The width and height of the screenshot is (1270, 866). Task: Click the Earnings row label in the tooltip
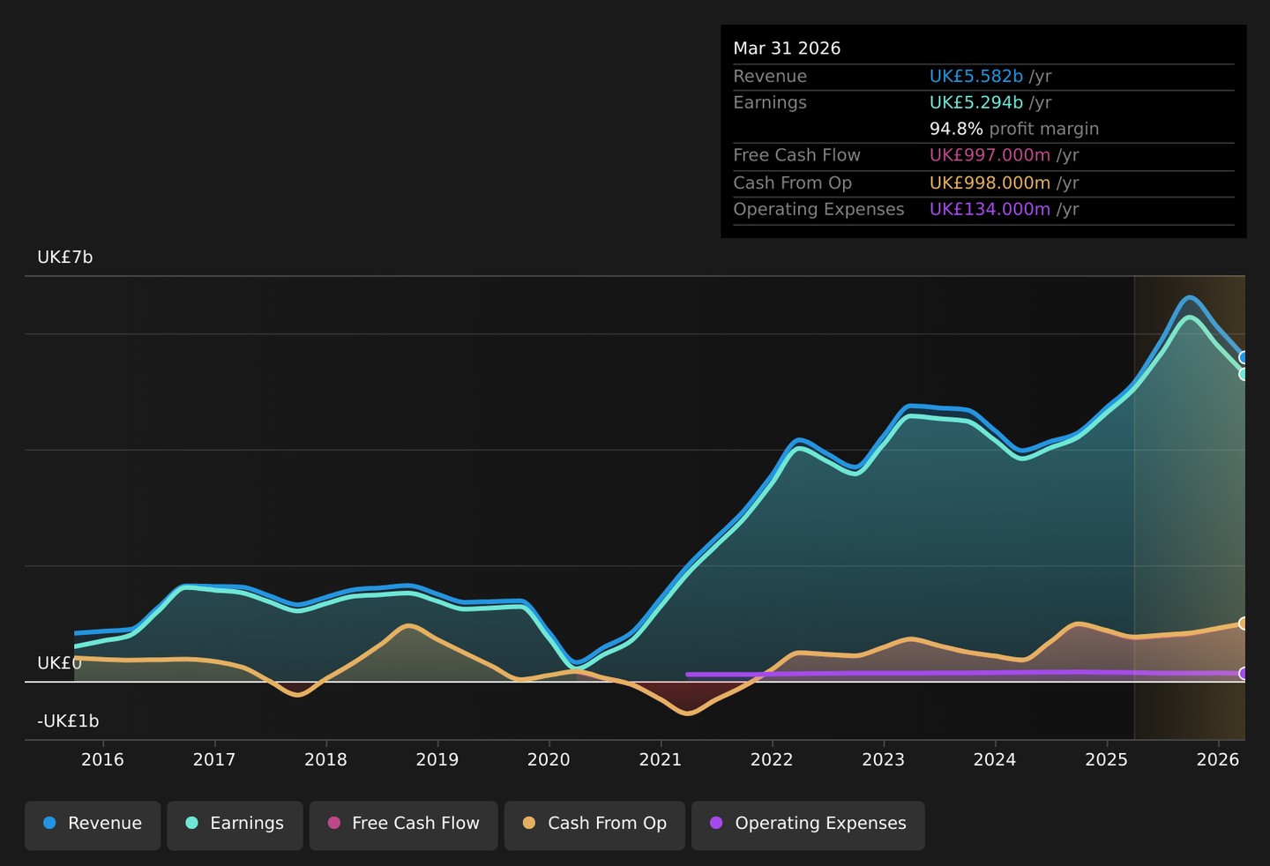pos(770,103)
